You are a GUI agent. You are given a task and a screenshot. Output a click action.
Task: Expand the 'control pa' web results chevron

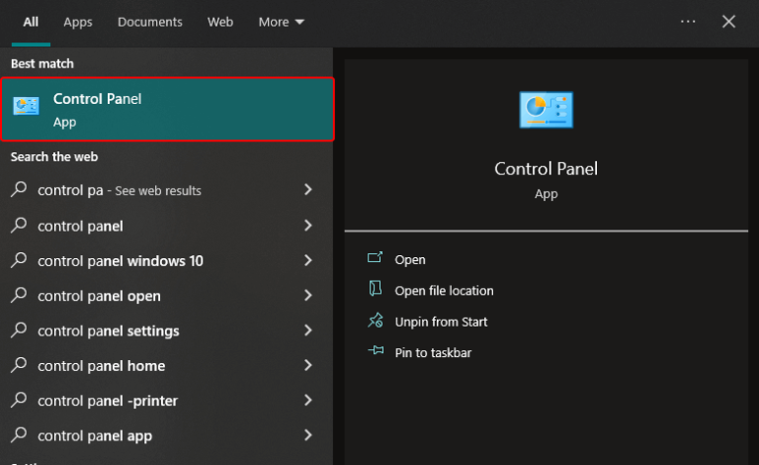tap(308, 190)
